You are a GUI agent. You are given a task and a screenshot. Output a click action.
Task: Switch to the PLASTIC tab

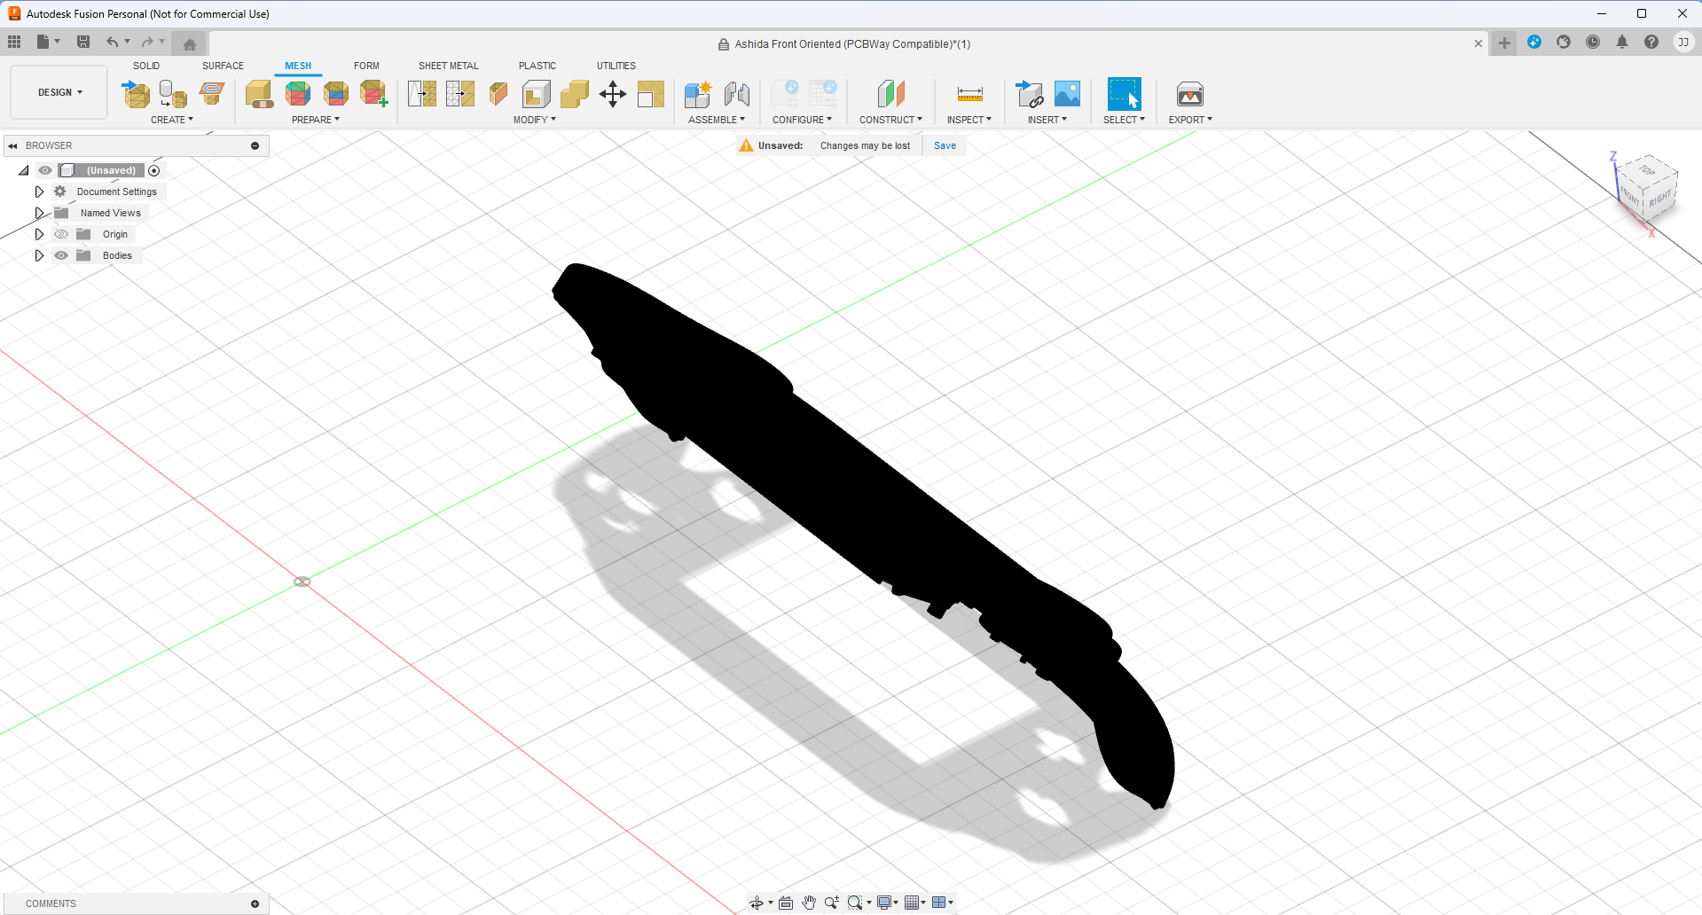pos(537,66)
